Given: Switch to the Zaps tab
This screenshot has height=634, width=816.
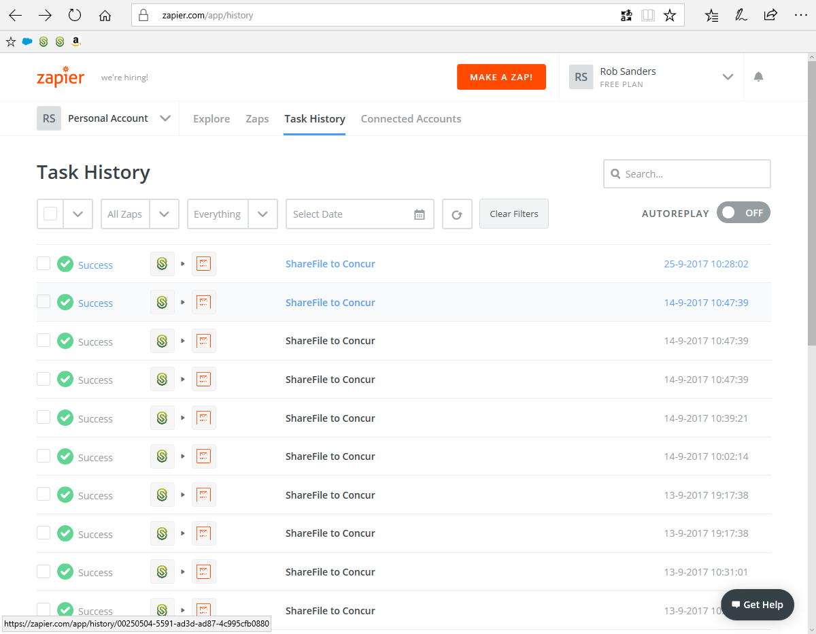Looking at the screenshot, I should (257, 119).
